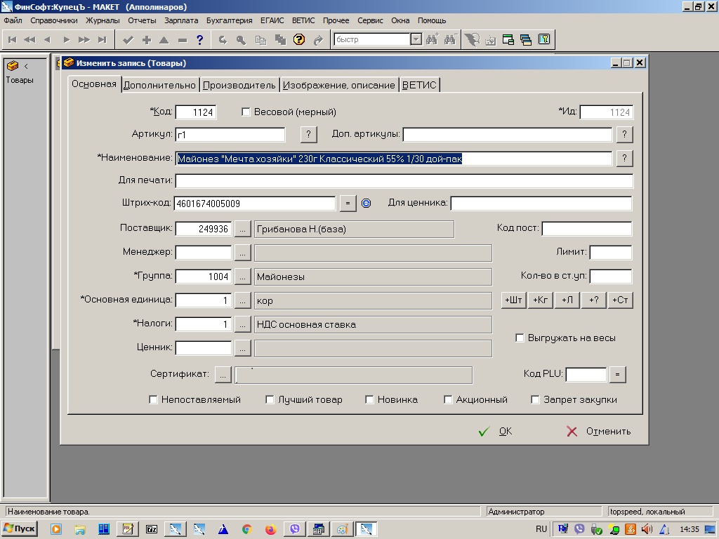Click the key-window toolbar icon
The height and width of the screenshot is (539, 719).
click(544, 39)
